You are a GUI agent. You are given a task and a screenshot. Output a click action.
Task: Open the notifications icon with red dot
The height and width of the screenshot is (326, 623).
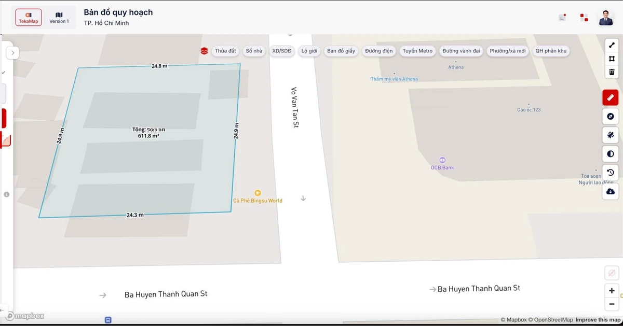[x=562, y=18]
